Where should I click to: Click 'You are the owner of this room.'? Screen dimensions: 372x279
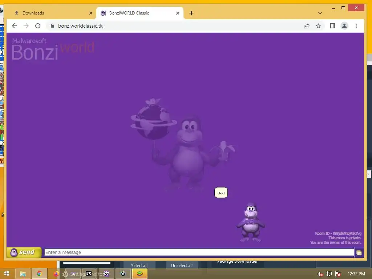(336, 242)
